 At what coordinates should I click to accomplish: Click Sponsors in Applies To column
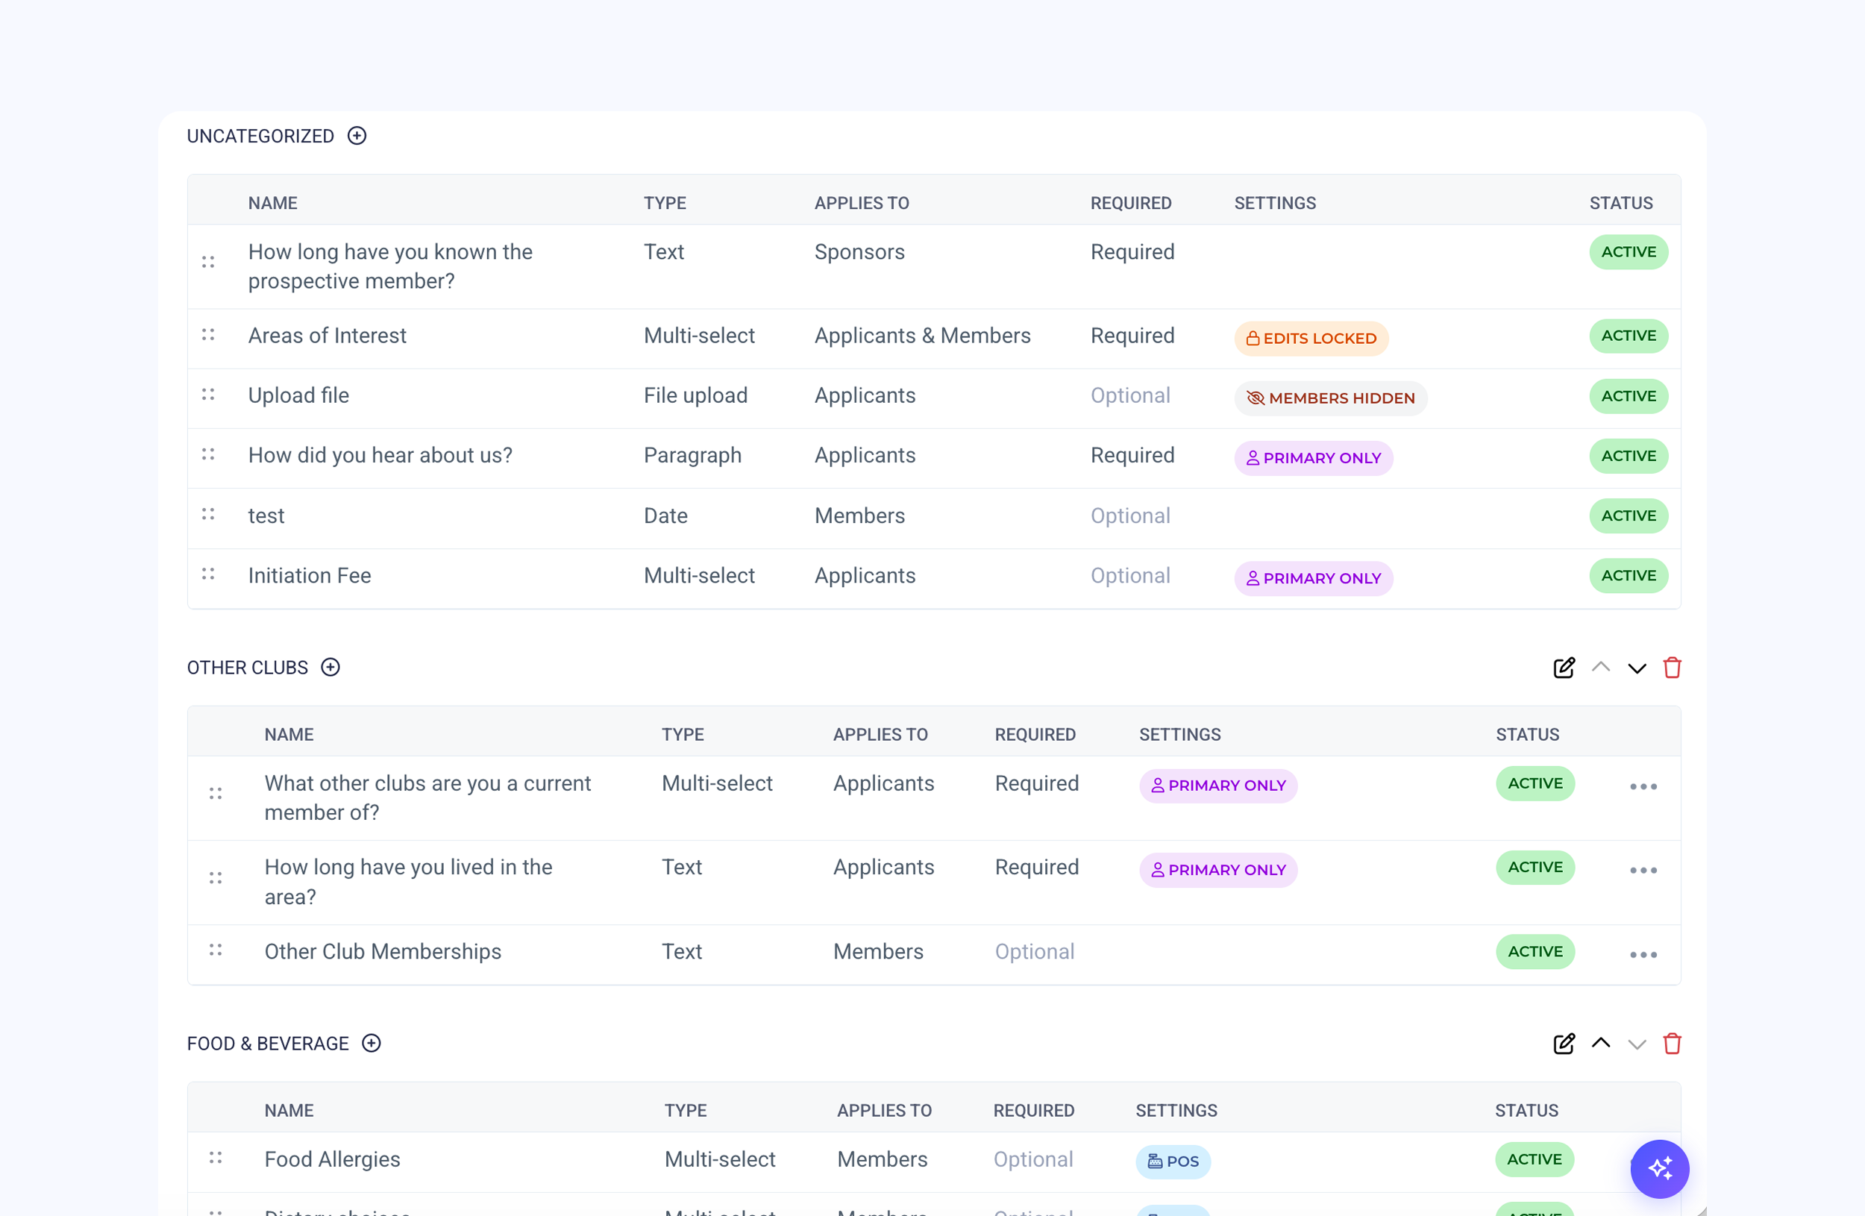[859, 251]
